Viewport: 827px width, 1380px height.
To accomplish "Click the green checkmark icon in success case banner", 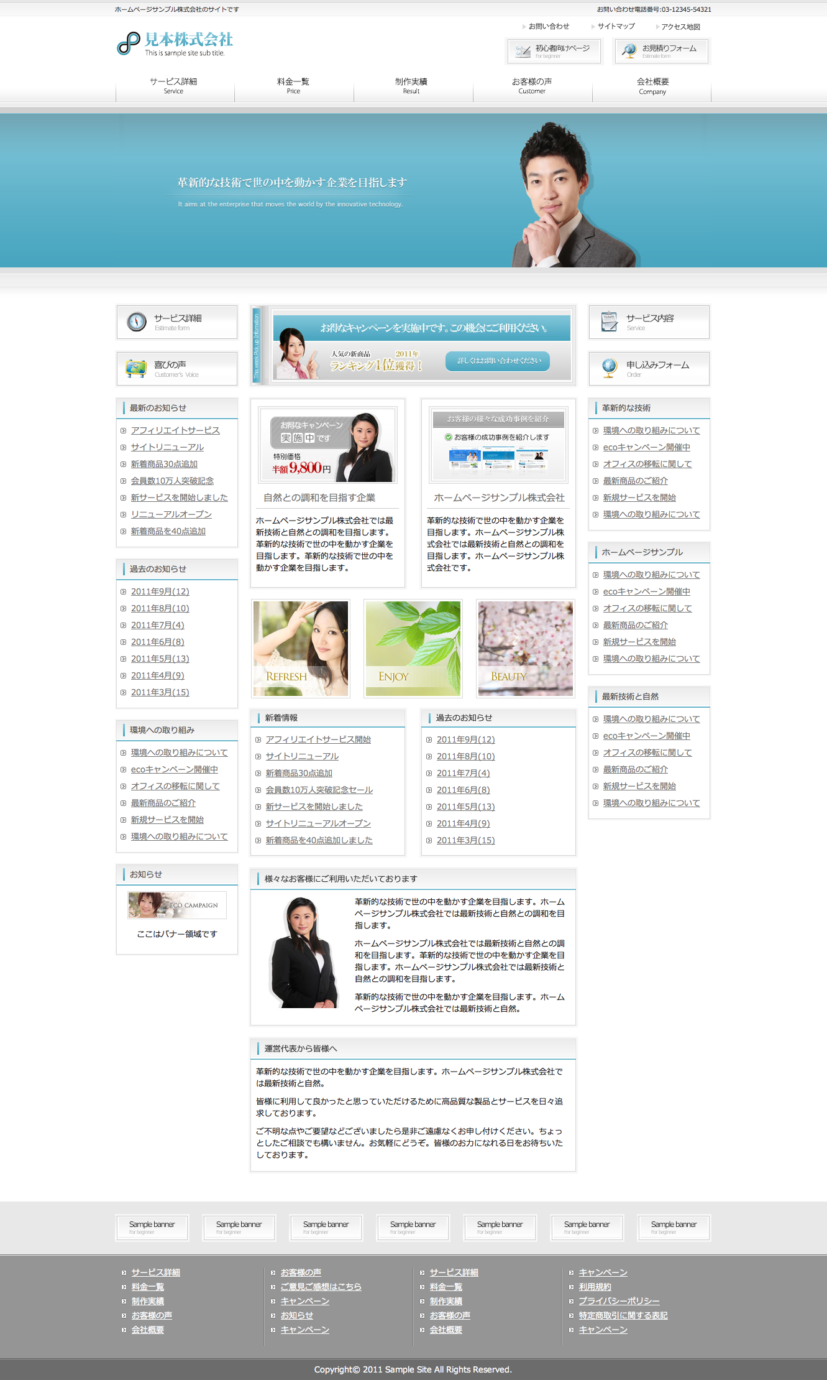I will click(448, 437).
